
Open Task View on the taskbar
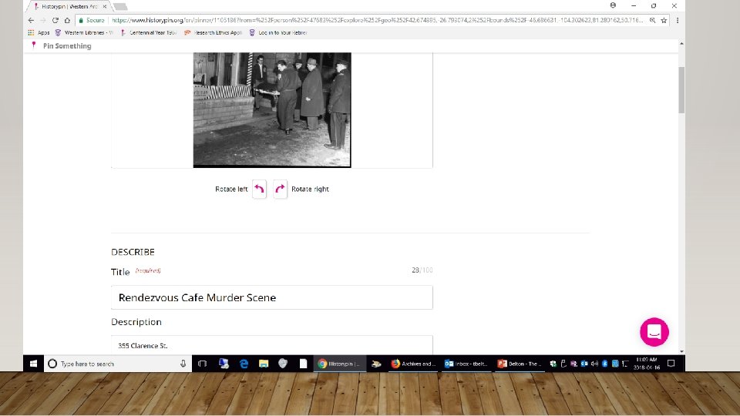coord(203,364)
